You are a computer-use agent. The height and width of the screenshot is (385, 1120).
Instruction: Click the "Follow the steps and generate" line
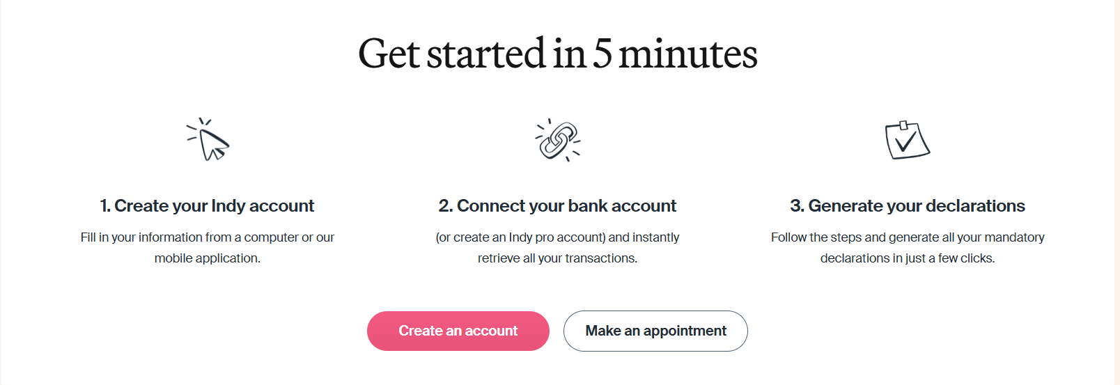[907, 237]
